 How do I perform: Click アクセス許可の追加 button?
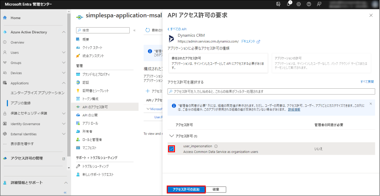(x=186, y=189)
